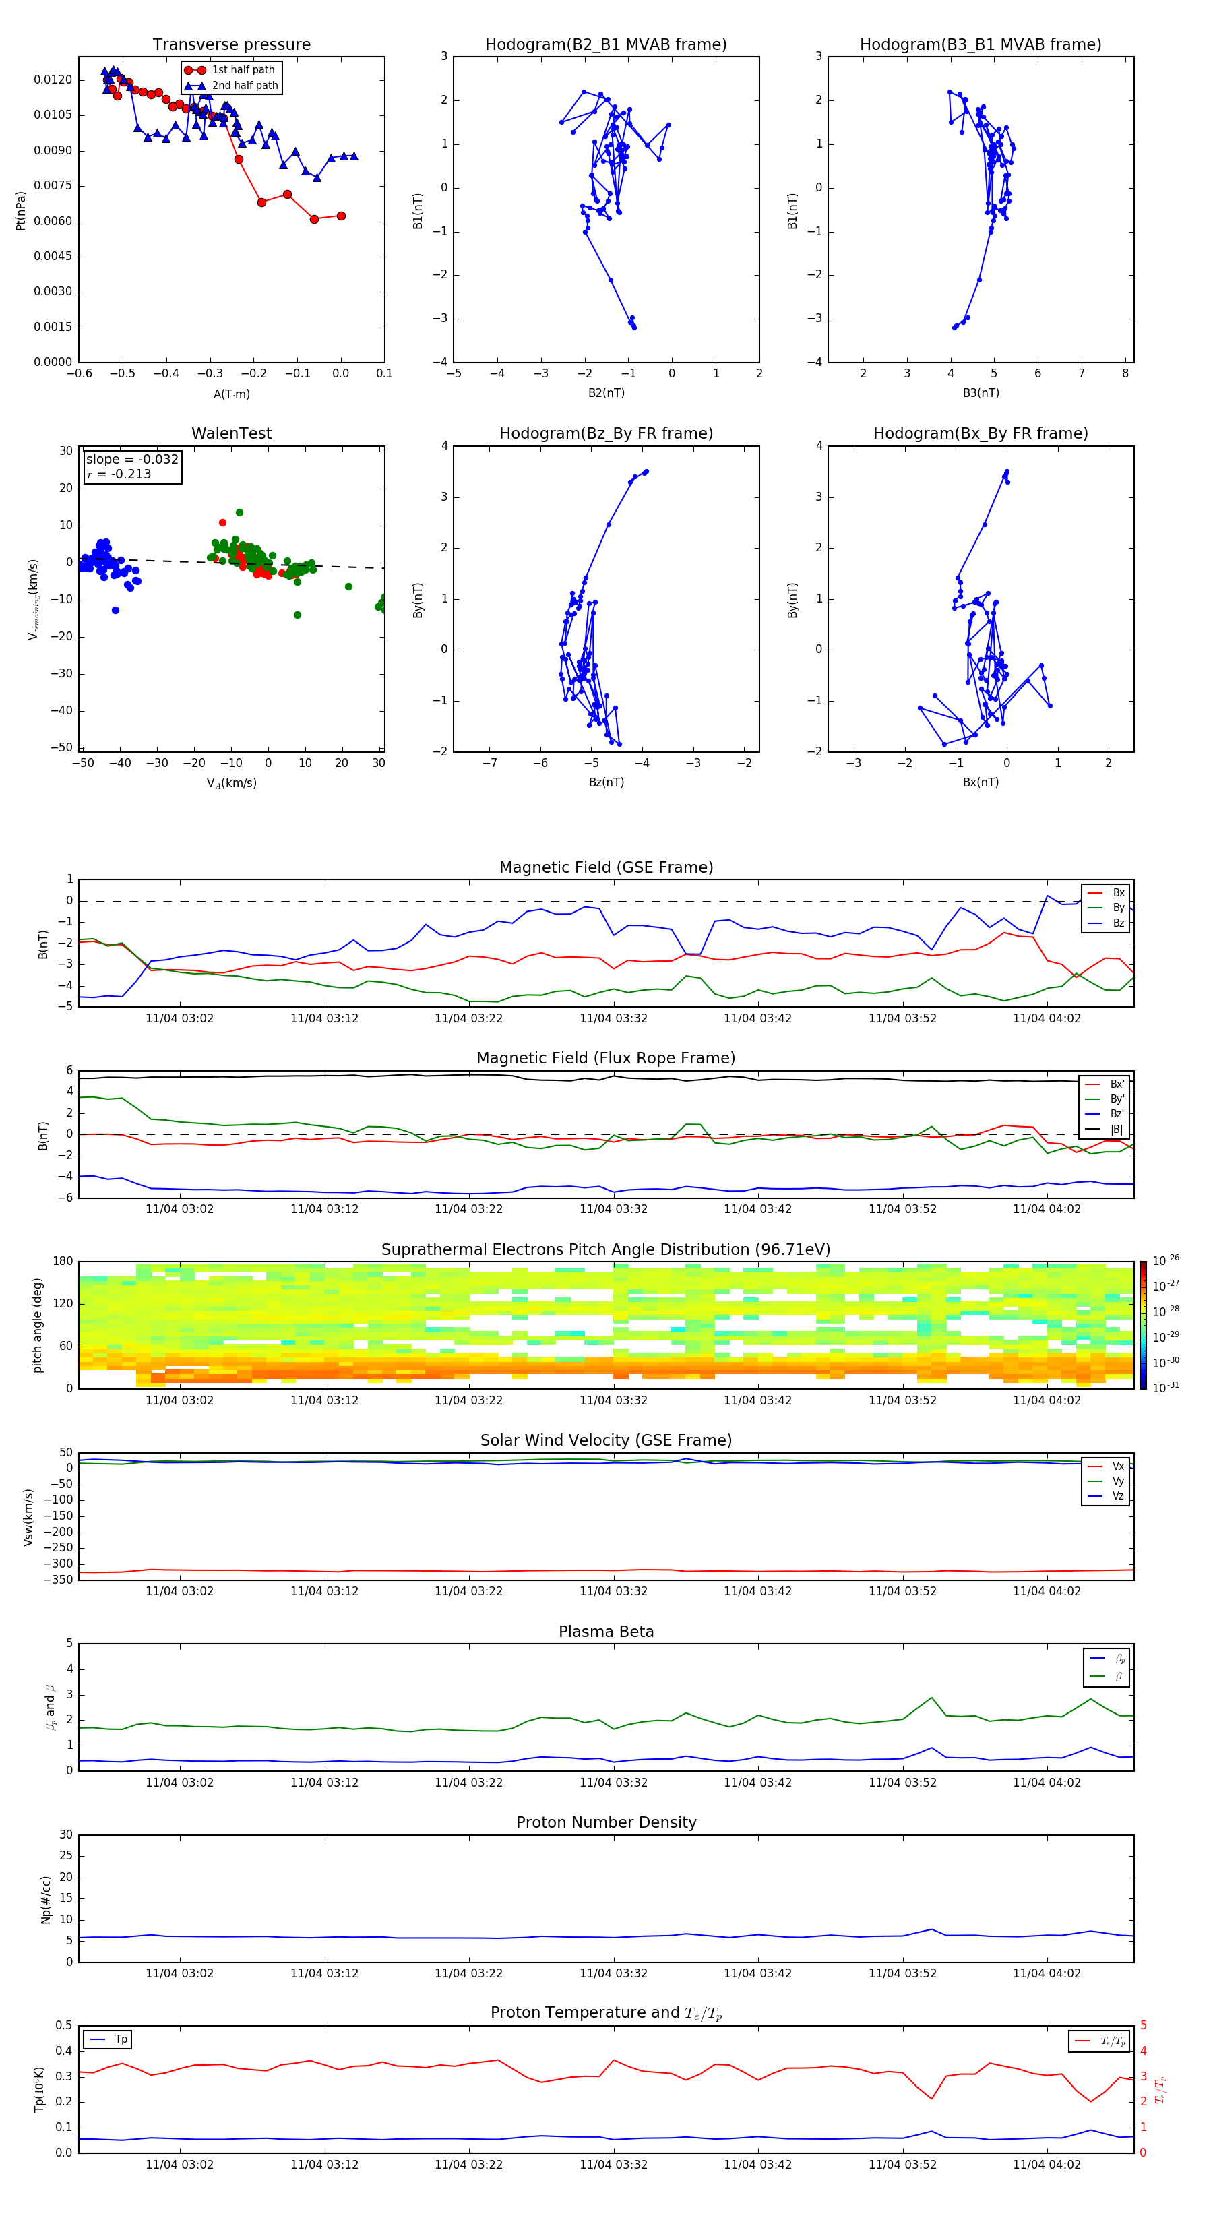1213x2224 pixels.
Task: Click the pitch angle distribution colorbar
Action: click(1143, 1325)
